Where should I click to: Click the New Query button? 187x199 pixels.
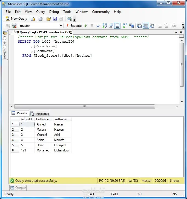coord(17,19)
